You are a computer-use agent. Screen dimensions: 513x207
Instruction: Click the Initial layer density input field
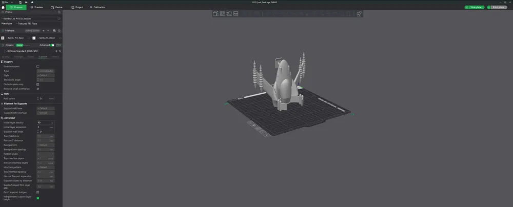[46, 122]
